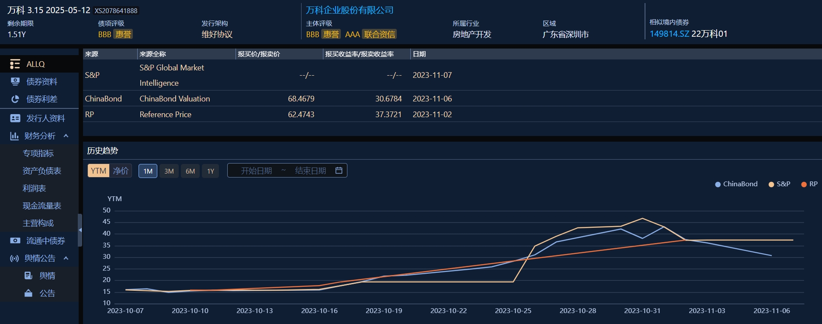Image resolution: width=822 pixels, height=324 pixels.
Task: Select the 6M time range
Action: pyautogui.click(x=190, y=171)
